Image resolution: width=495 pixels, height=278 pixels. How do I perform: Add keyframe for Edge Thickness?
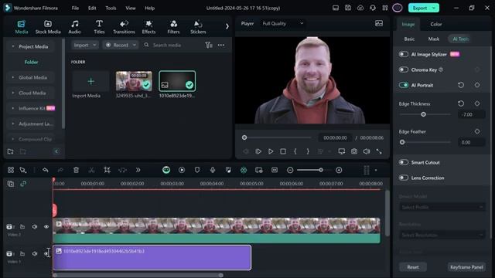click(x=477, y=103)
